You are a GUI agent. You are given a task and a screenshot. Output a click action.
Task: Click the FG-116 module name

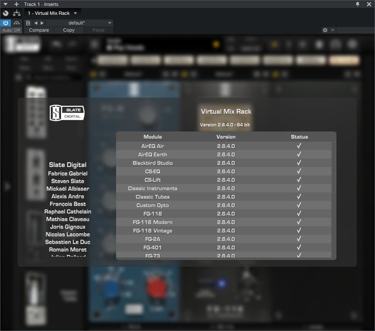[x=153, y=214]
